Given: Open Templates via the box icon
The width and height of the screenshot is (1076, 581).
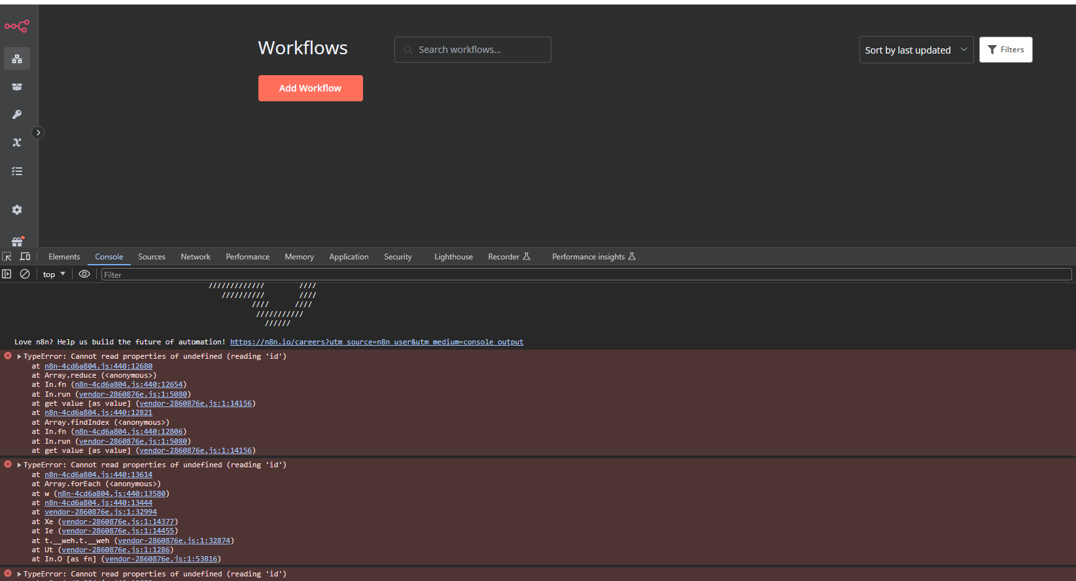Looking at the screenshot, I should (17, 87).
